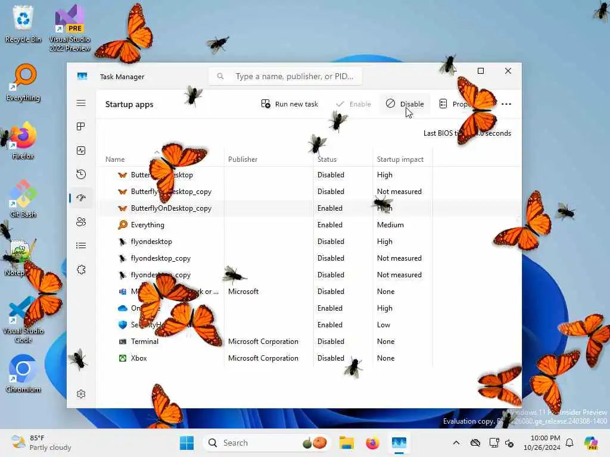Select the Everything row in startup list
Image resolution: width=610 pixels, height=457 pixels.
309,224
